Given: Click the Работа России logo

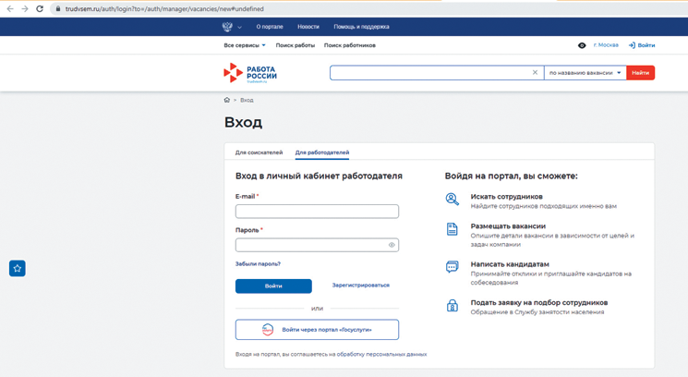Looking at the screenshot, I should 250,73.
